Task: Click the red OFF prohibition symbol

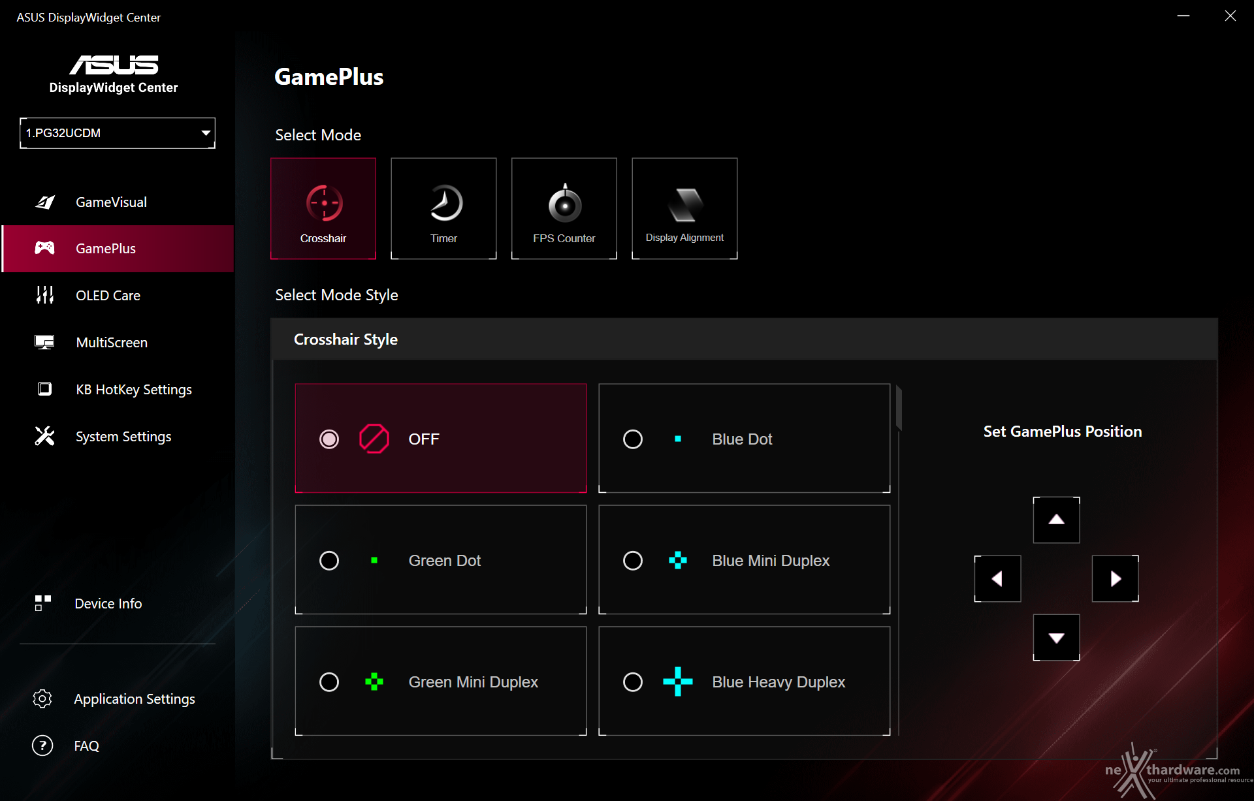Action: pyautogui.click(x=374, y=439)
